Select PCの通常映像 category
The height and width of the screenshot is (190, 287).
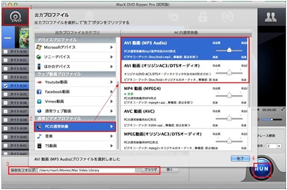(75, 126)
